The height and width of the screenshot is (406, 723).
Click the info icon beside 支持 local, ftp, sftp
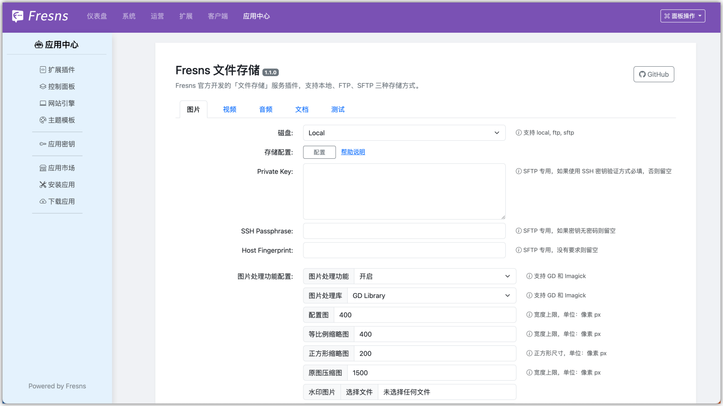[x=519, y=132]
